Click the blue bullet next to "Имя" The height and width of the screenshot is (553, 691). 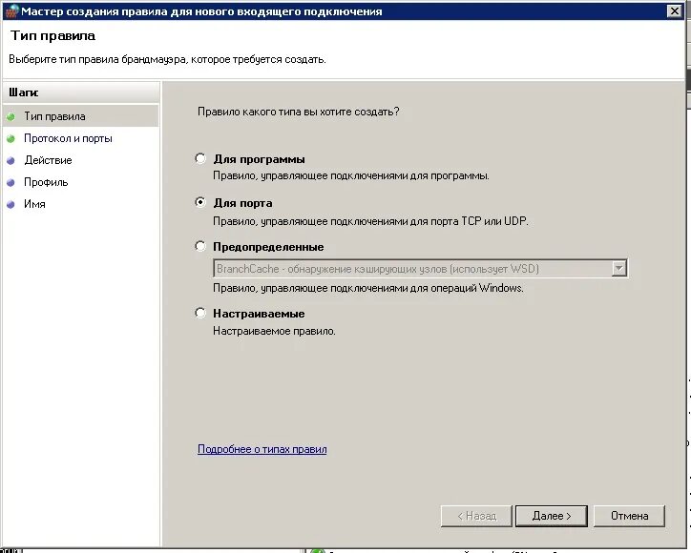[x=11, y=204]
